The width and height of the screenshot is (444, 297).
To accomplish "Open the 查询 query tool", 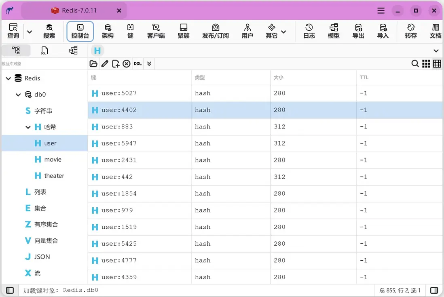I will pos(13,31).
